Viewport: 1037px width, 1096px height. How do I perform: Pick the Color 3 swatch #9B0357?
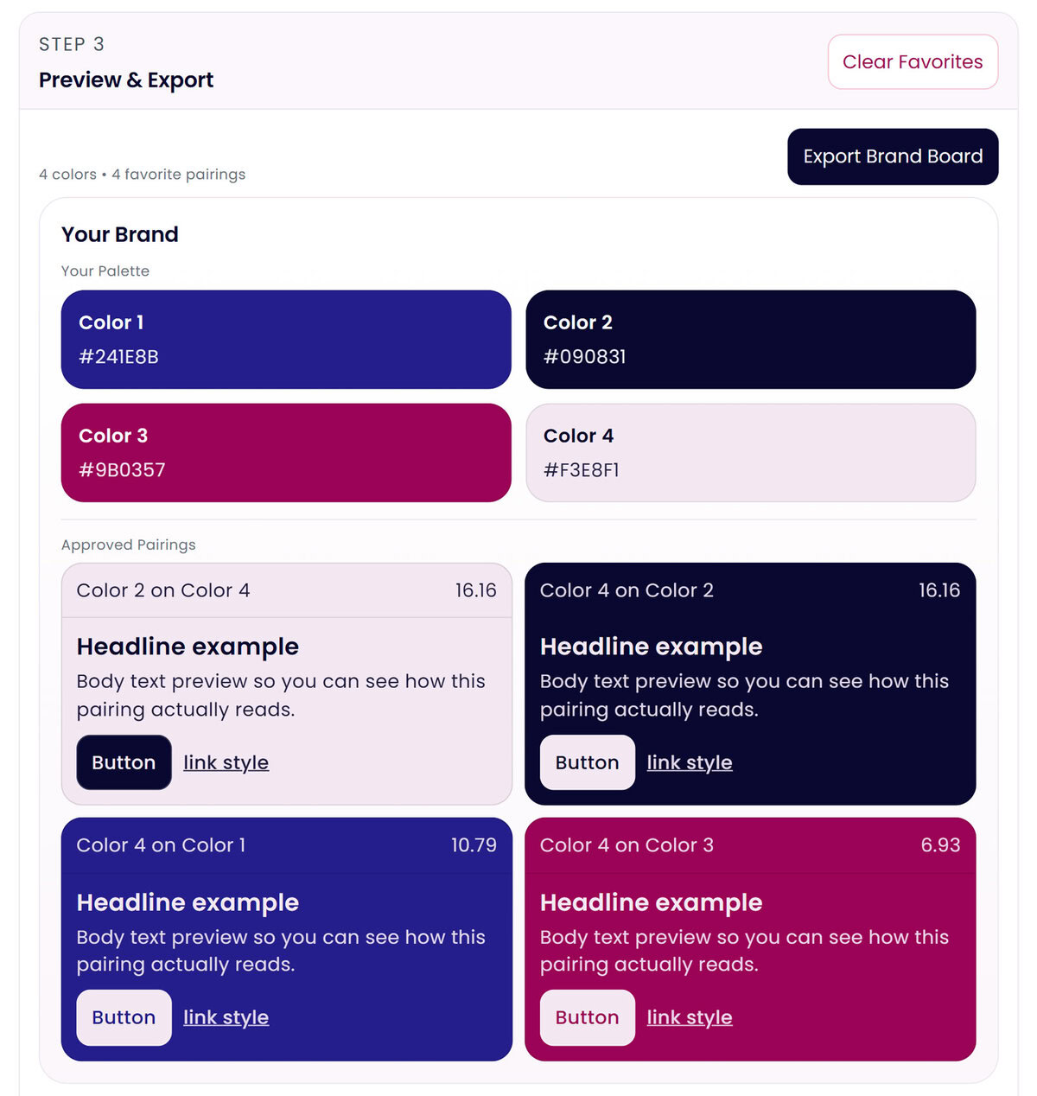pos(286,453)
